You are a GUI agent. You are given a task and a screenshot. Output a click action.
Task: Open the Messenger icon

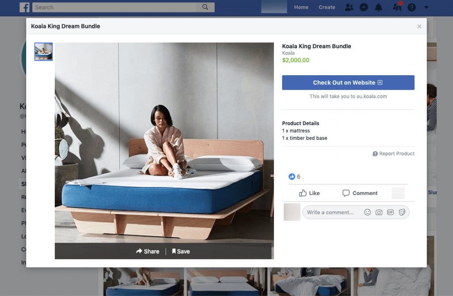(364, 7)
